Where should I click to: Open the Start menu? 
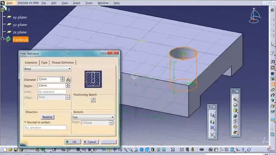[9, 3]
